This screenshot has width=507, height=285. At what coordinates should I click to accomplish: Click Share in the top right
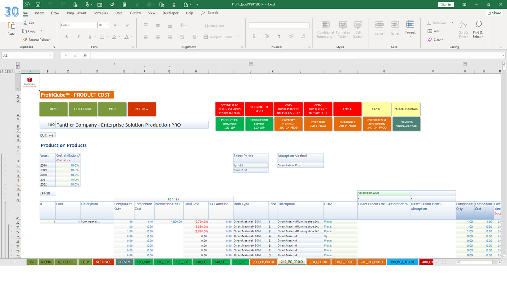(x=494, y=13)
